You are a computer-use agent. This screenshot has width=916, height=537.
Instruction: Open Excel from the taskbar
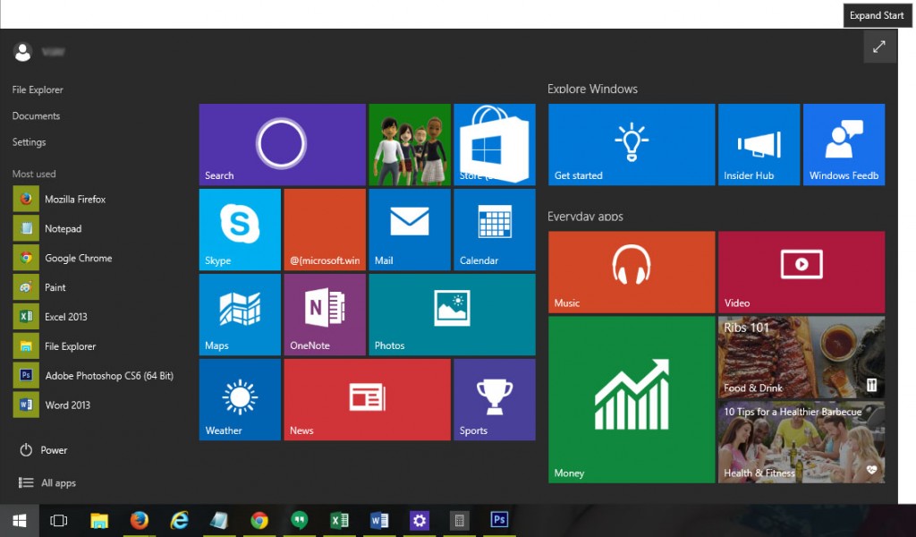click(x=339, y=521)
